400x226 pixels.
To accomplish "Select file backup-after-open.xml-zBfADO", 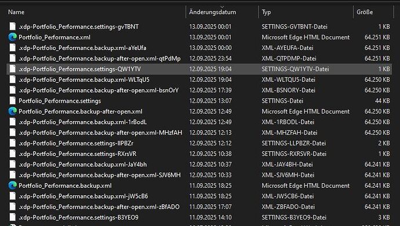I will point(199,207).
